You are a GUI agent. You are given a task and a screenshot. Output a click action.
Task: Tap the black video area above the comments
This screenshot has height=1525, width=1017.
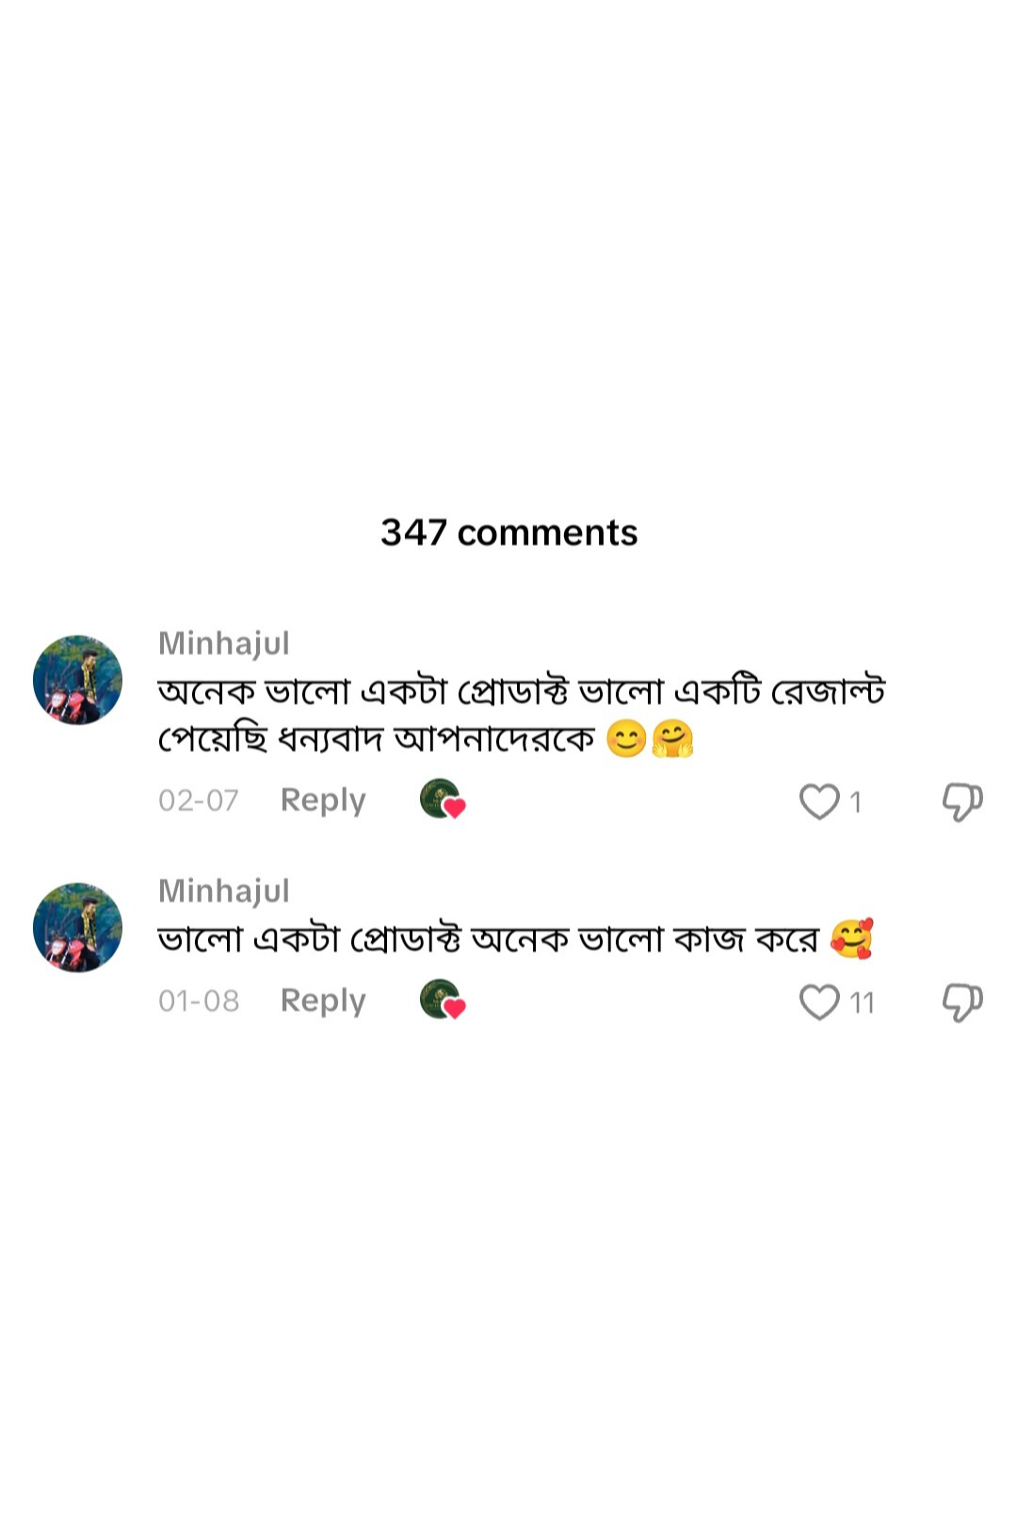[x=508, y=235]
